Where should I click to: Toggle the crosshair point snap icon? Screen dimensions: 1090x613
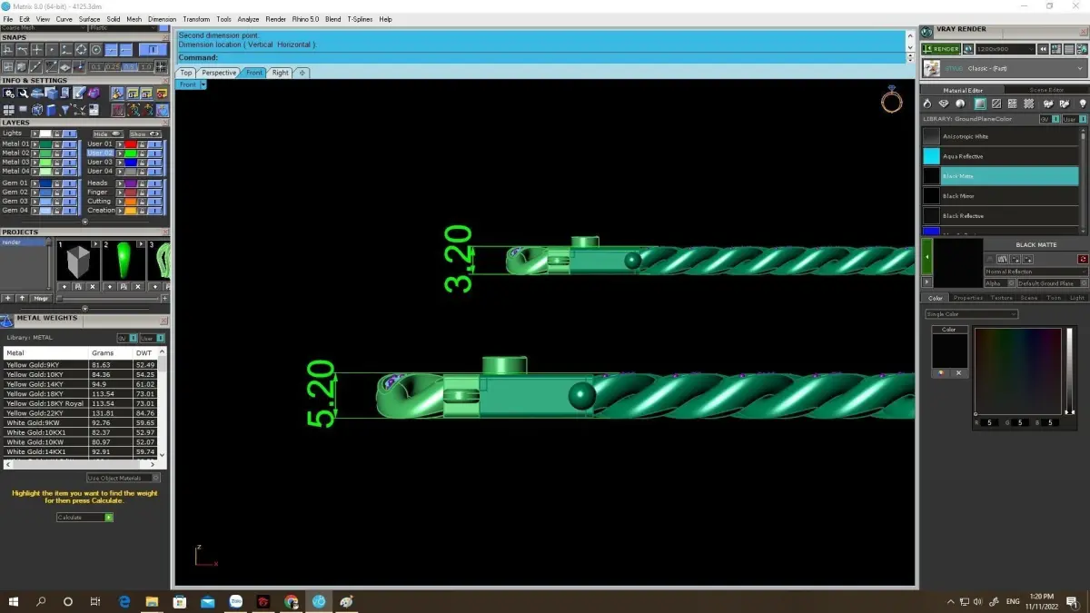[x=37, y=50]
